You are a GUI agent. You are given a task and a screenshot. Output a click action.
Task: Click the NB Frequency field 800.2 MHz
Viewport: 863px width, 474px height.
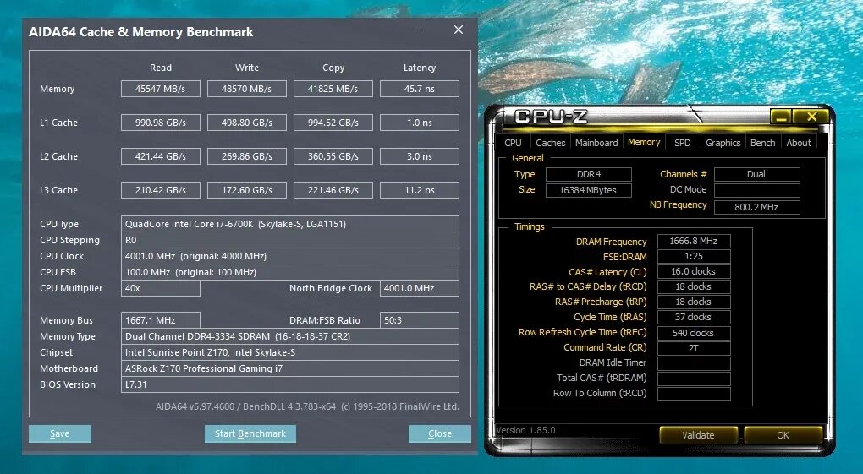point(756,207)
